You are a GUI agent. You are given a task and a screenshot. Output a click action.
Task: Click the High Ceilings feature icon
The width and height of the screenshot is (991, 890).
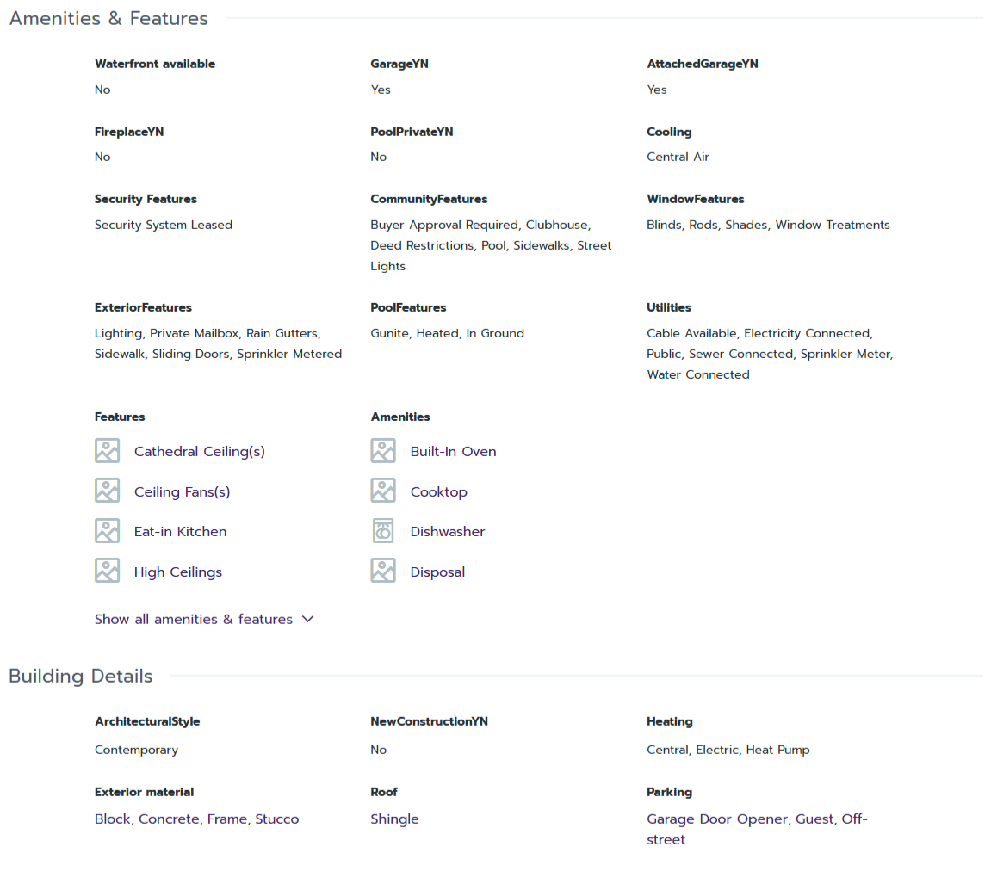107,572
